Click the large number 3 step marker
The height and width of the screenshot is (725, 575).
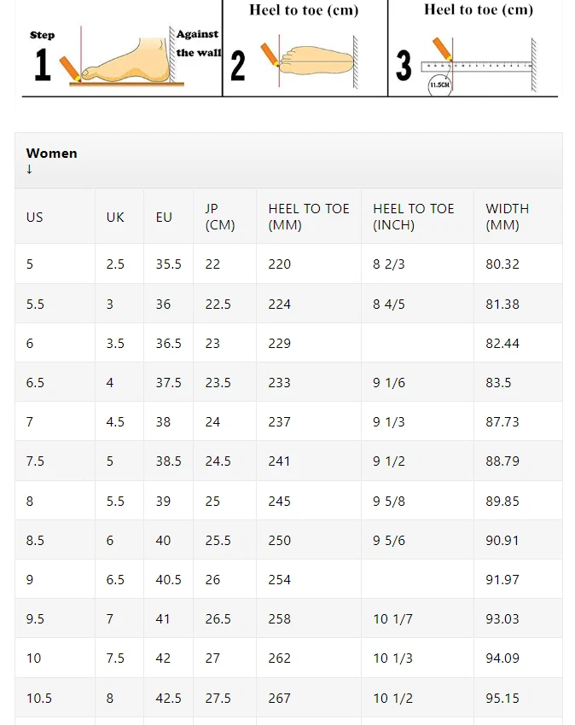404,67
